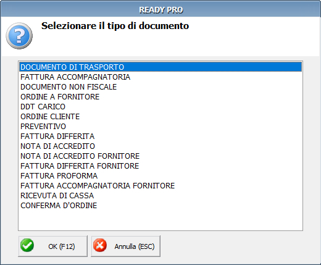The height and width of the screenshot is (265, 321).
Task: Pick the FATTURA DIFFERITA entry
Action: pos(160,137)
